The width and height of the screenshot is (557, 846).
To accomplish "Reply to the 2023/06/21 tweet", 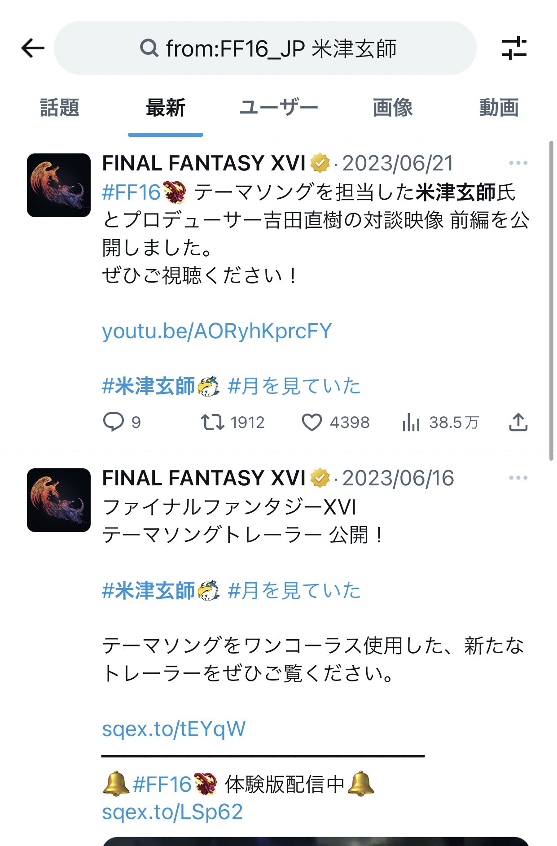I will (x=114, y=422).
